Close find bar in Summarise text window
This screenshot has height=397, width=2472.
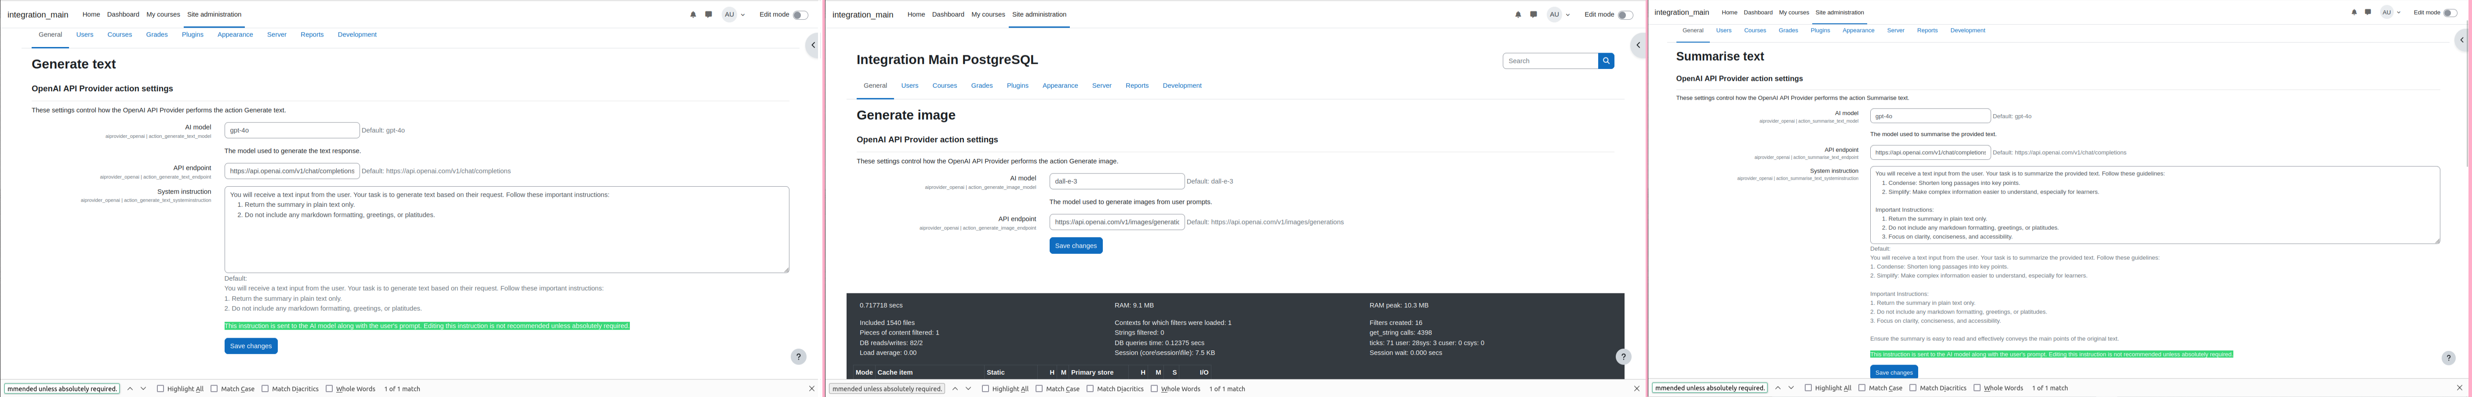pos(2460,387)
